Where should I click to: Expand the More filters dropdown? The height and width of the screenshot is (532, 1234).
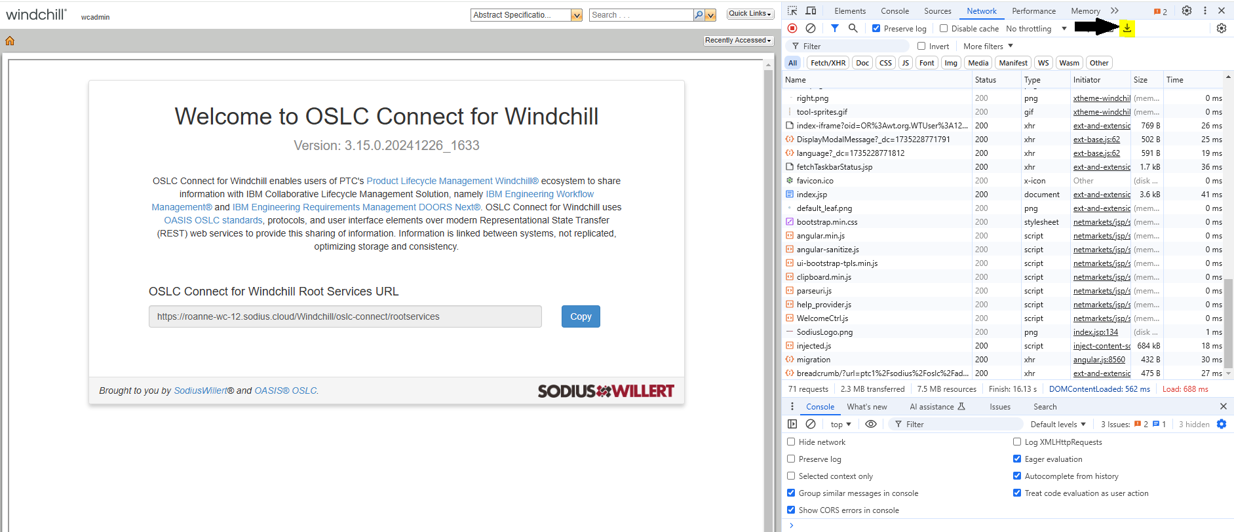(988, 46)
